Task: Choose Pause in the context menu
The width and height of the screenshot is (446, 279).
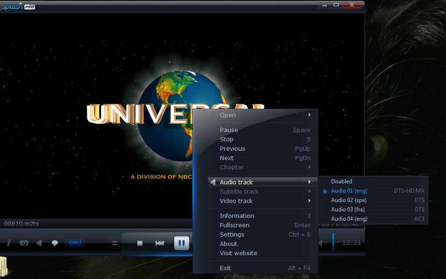Action: [263, 130]
